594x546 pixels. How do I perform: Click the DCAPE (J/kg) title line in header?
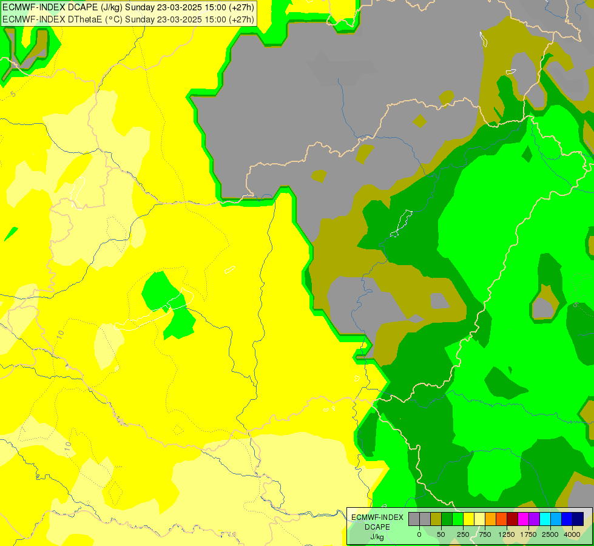(128, 7)
